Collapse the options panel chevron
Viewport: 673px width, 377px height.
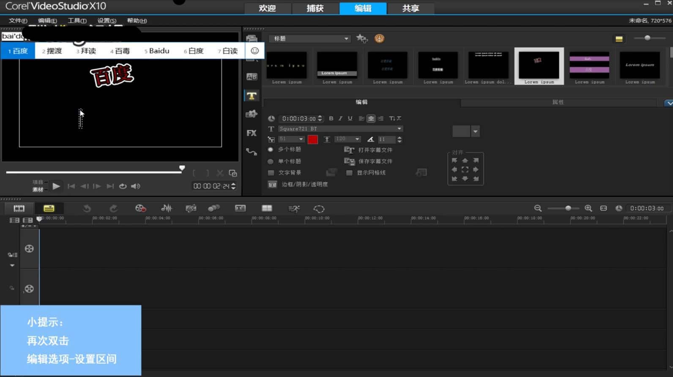click(x=668, y=103)
